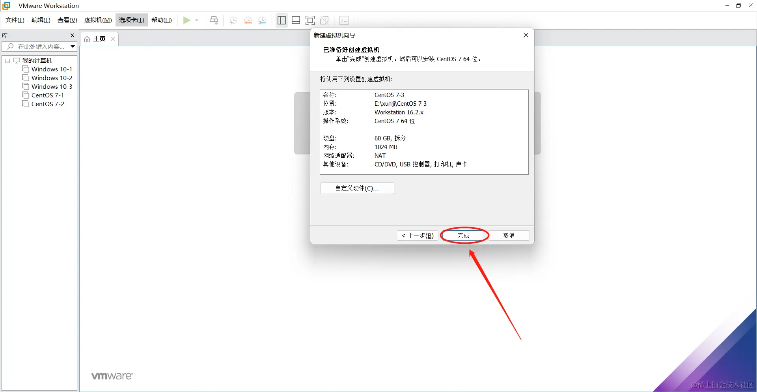Close the 新建虚拟机向导 dialog
The image size is (757, 392).
(526, 35)
